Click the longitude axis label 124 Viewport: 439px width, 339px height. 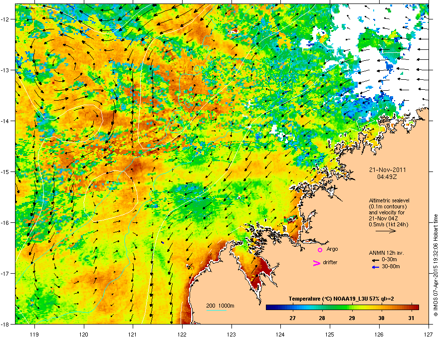[x=280, y=334]
